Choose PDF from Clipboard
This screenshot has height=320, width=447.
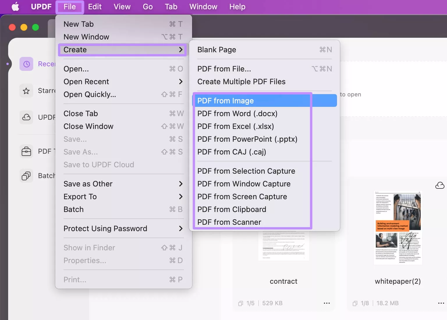[x=265, y=209]
